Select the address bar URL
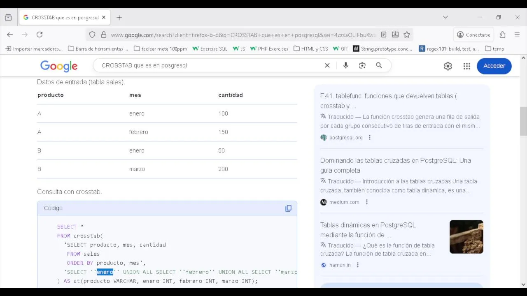 tap(243, 35)
